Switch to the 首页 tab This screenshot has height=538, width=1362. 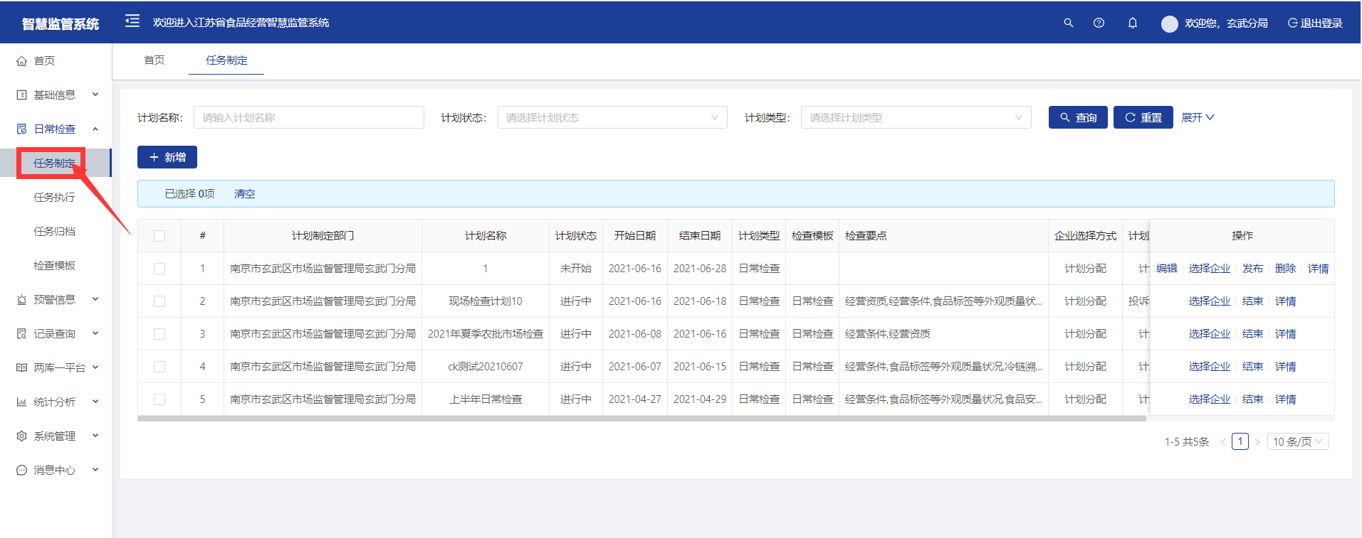154,60
